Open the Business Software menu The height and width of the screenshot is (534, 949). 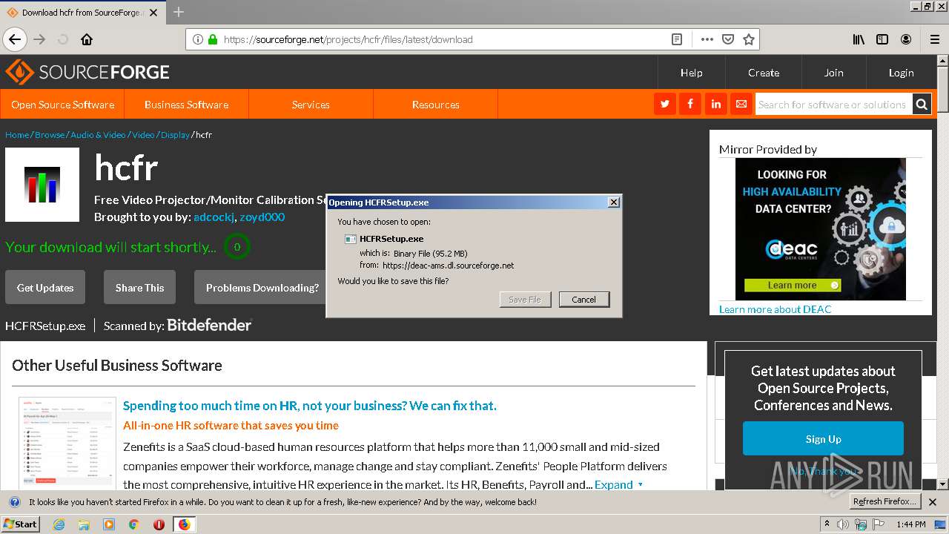pos(186,105)
